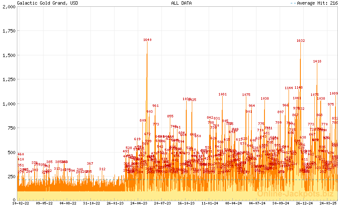Click the 1081 peak data label
This screenshot has height=207, width=338.
tap(223, 94)
